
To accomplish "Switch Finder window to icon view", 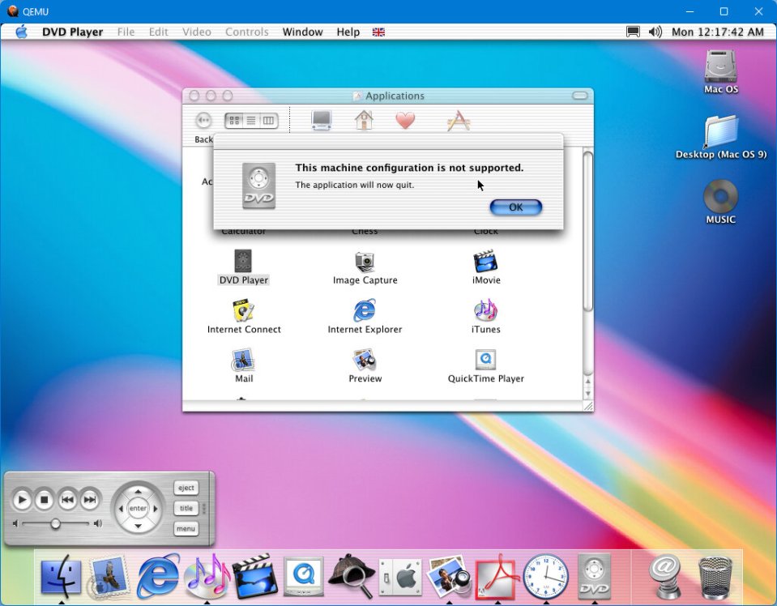I will [234, 121].
